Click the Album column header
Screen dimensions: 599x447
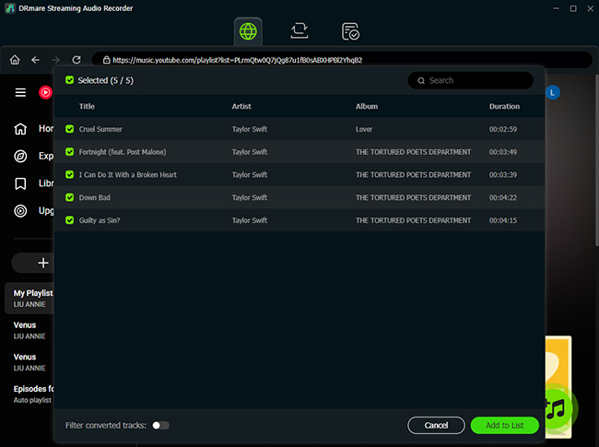click(x=367, y=106)
